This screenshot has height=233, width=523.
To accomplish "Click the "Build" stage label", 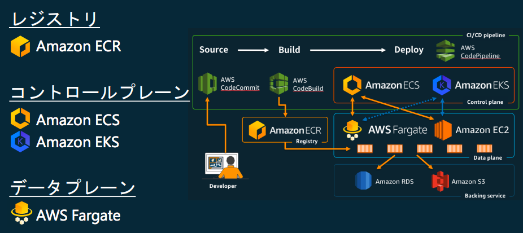I will point(289,50).
